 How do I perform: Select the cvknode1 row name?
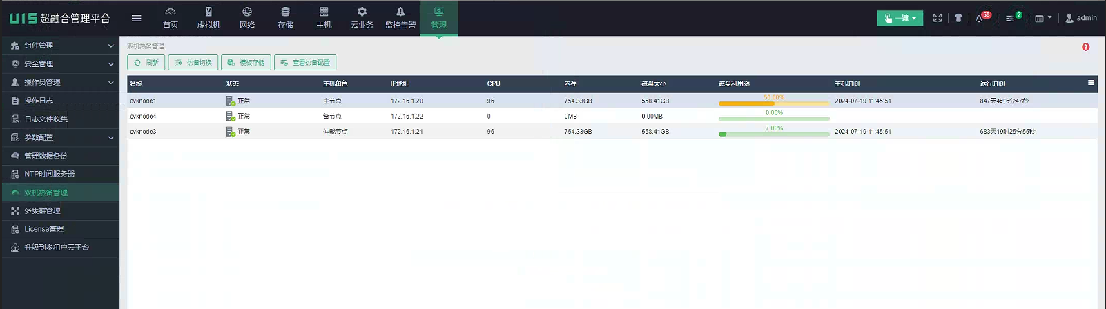coord(143,101)
